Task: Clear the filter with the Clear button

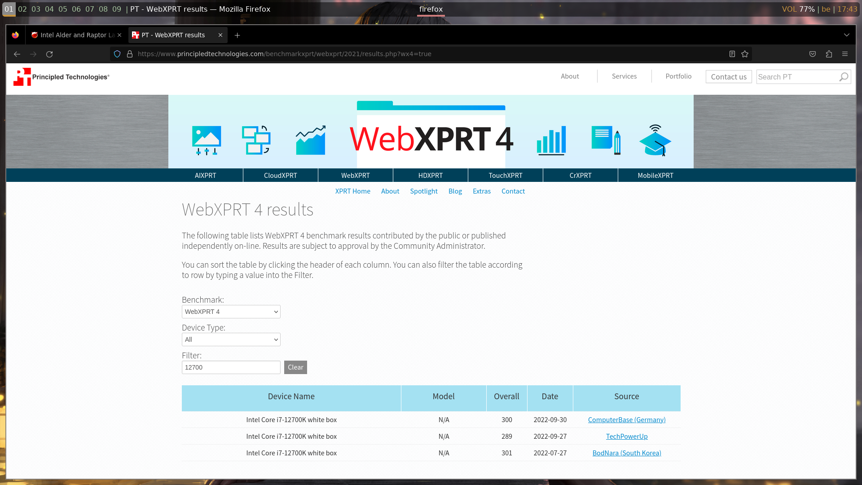Action: click(x=295, y=367)
